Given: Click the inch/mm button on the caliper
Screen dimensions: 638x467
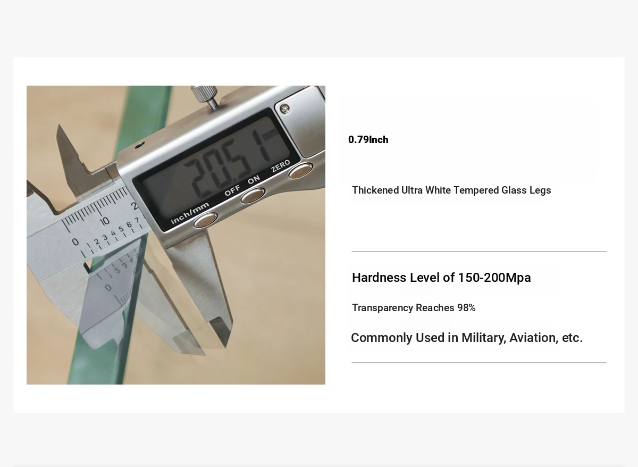Looking at the screenshot, I should pyautogui.click(x=205, y=220).
